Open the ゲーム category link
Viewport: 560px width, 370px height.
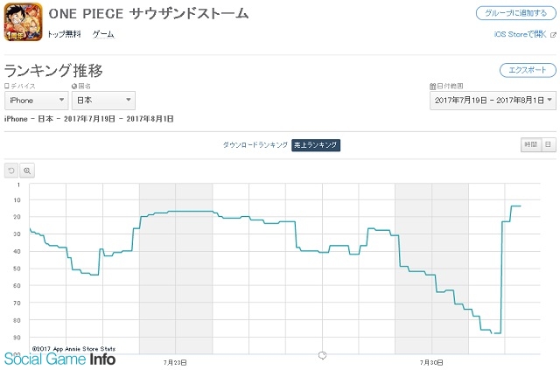click(x=103, y=34)
